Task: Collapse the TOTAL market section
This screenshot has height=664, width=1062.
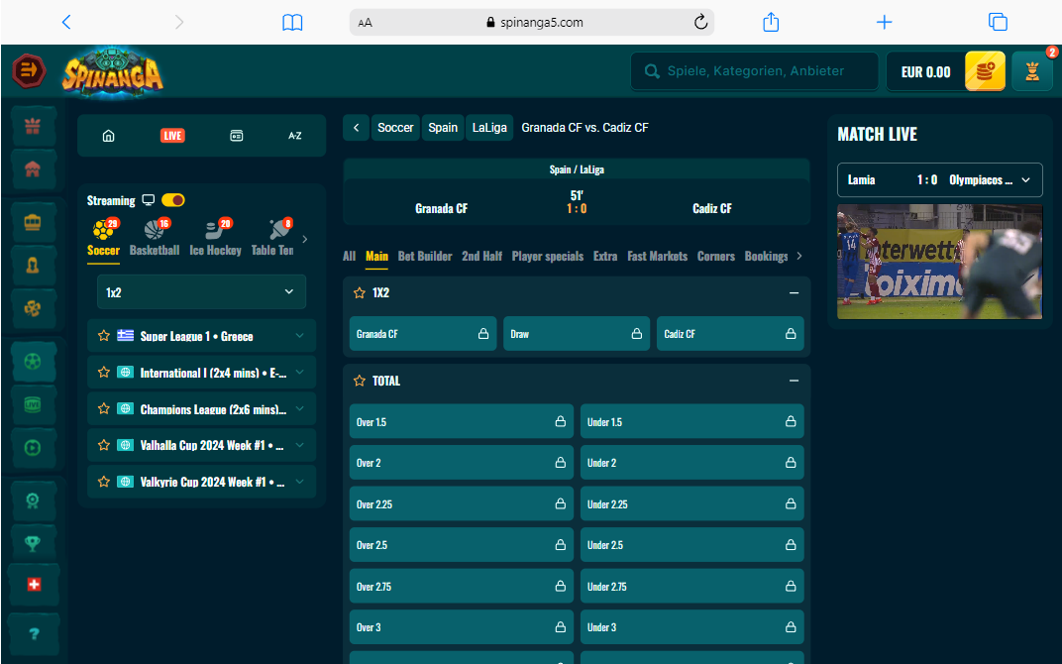Action: 793,381
